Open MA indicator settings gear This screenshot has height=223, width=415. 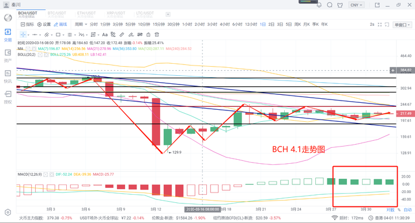pyautogui.click(x=28, y=49)
